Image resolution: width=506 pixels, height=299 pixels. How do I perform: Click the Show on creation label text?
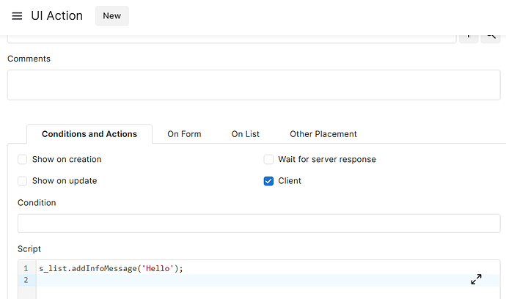click(67, 159)
